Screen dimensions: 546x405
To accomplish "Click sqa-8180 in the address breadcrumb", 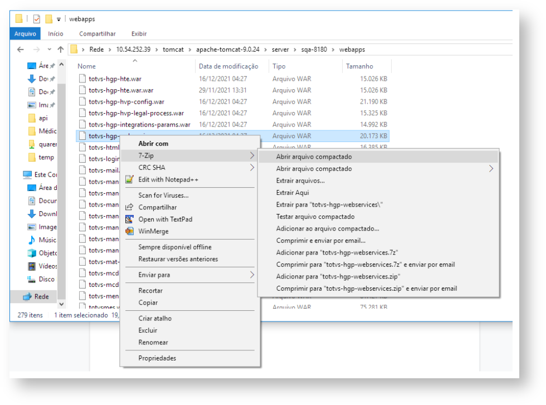I will pos(314,50).
